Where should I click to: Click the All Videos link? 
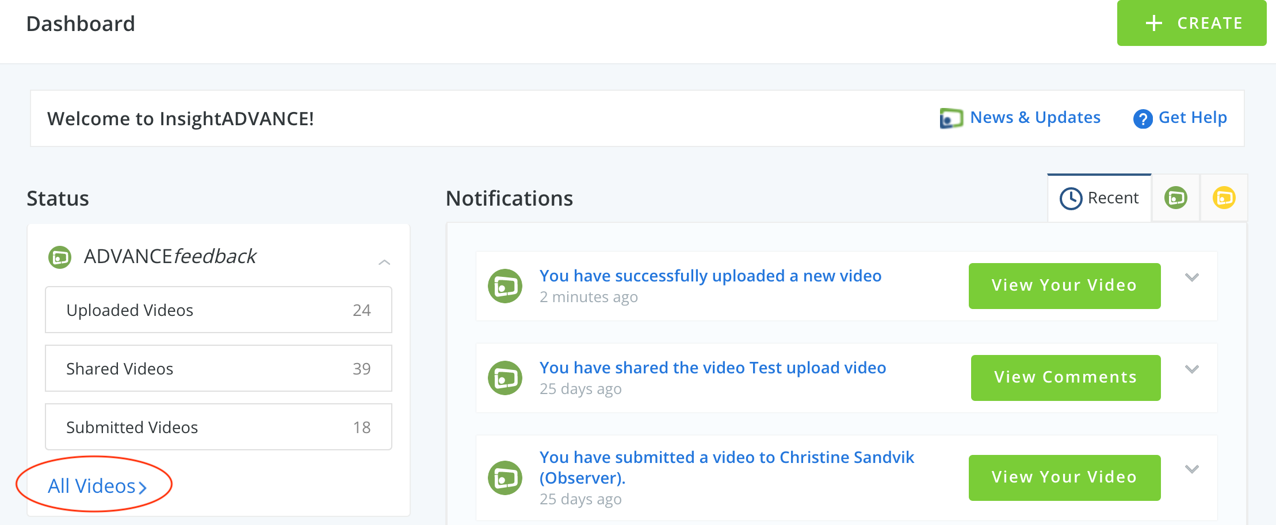(97, 486)
